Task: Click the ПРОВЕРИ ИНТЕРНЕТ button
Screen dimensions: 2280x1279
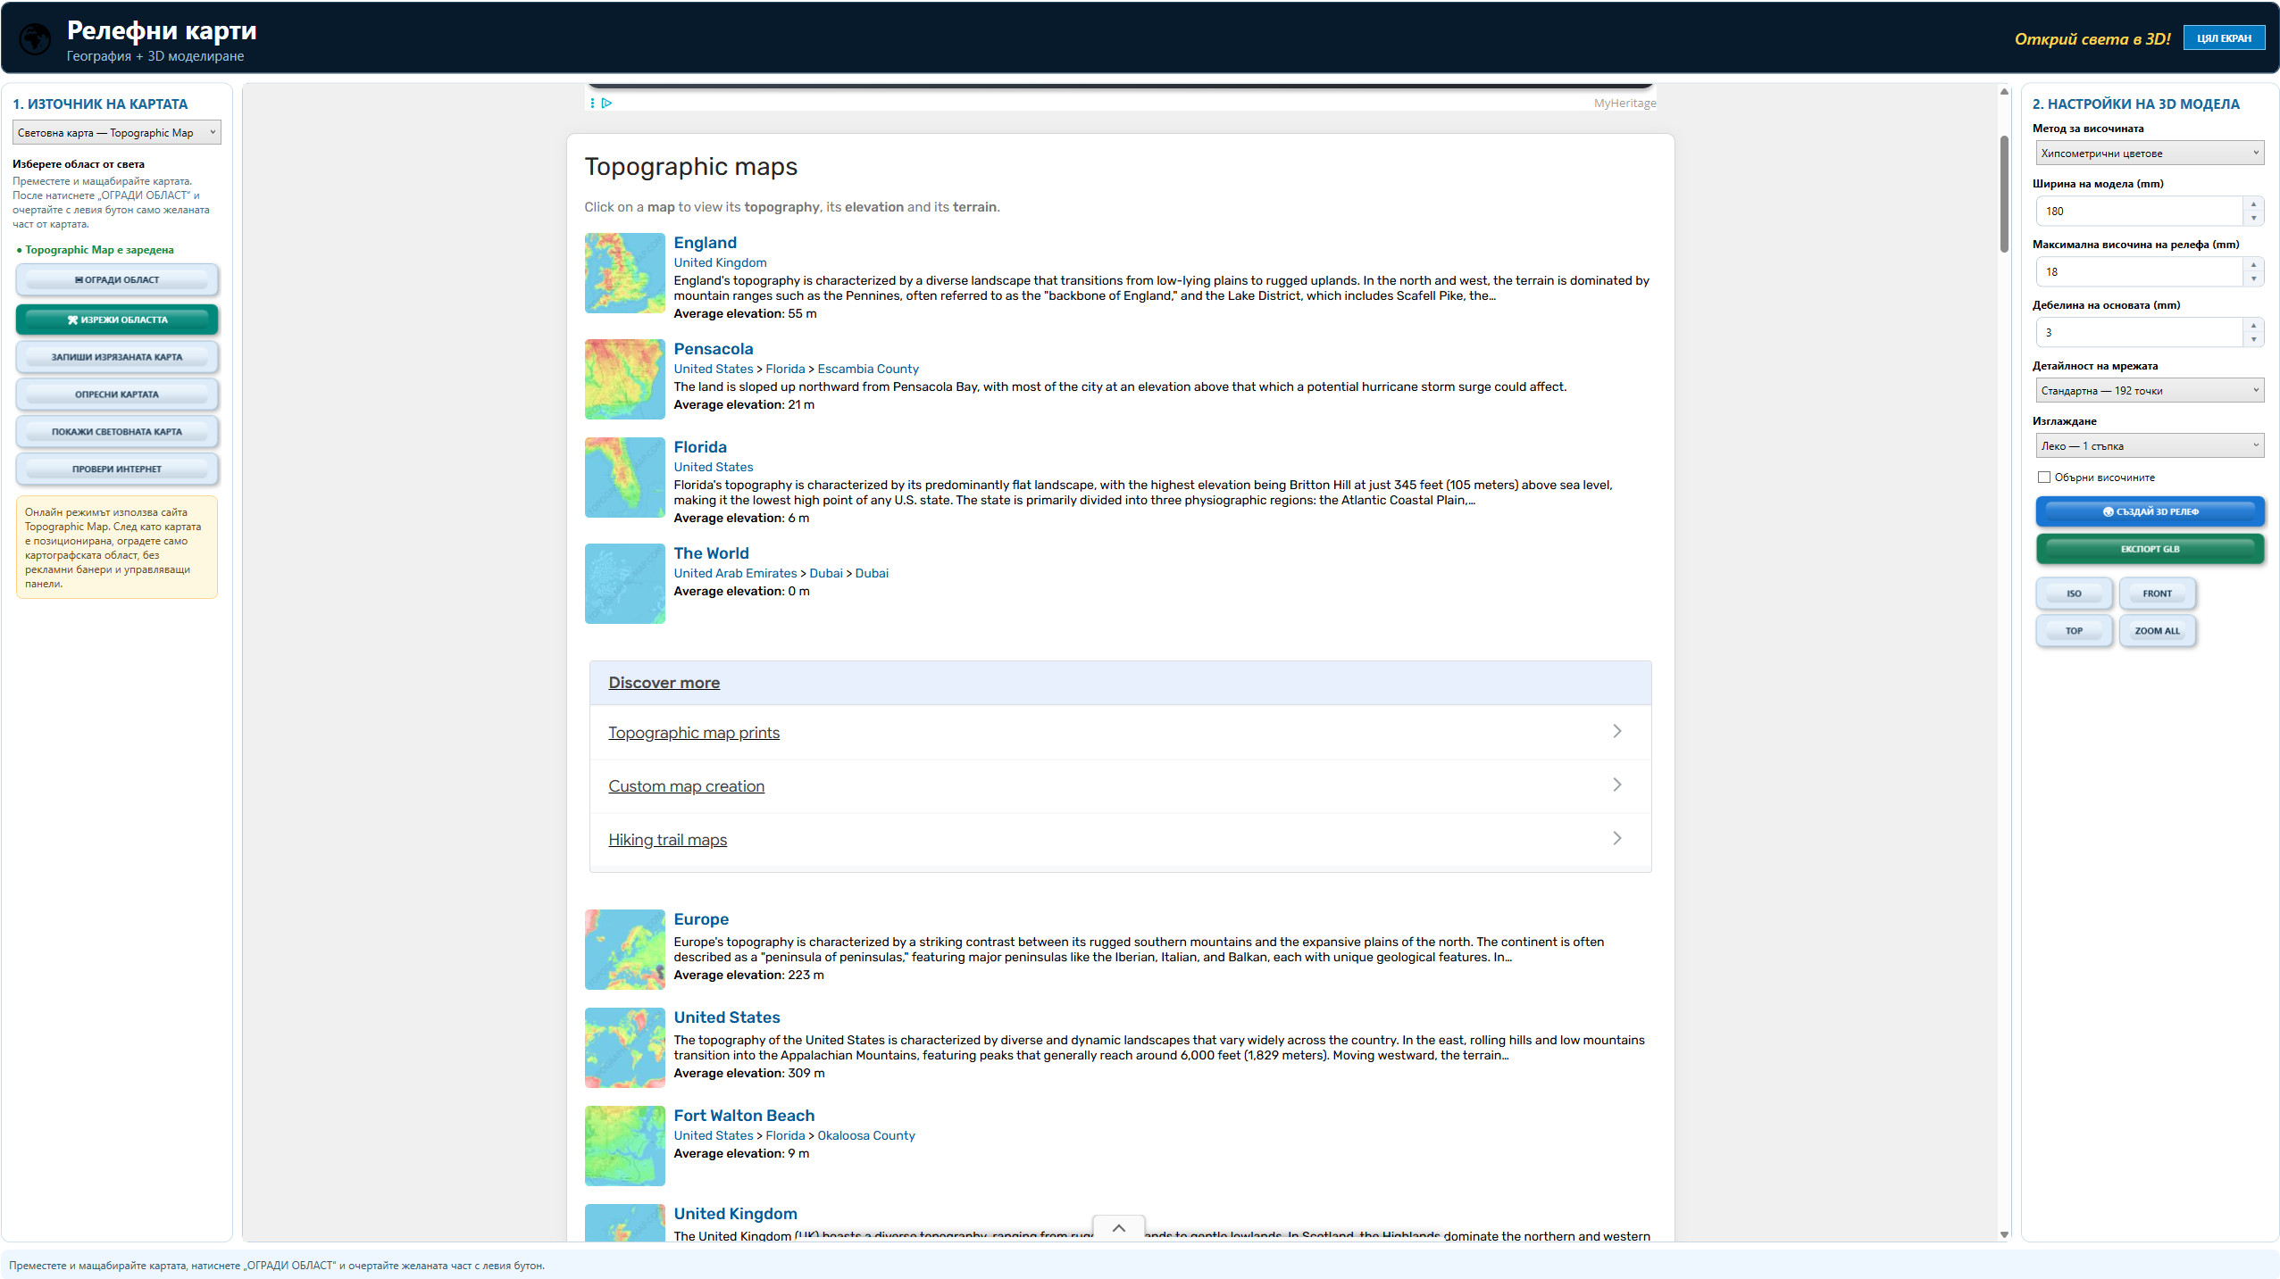Action: pyautogui.click(x=117, y=469)
